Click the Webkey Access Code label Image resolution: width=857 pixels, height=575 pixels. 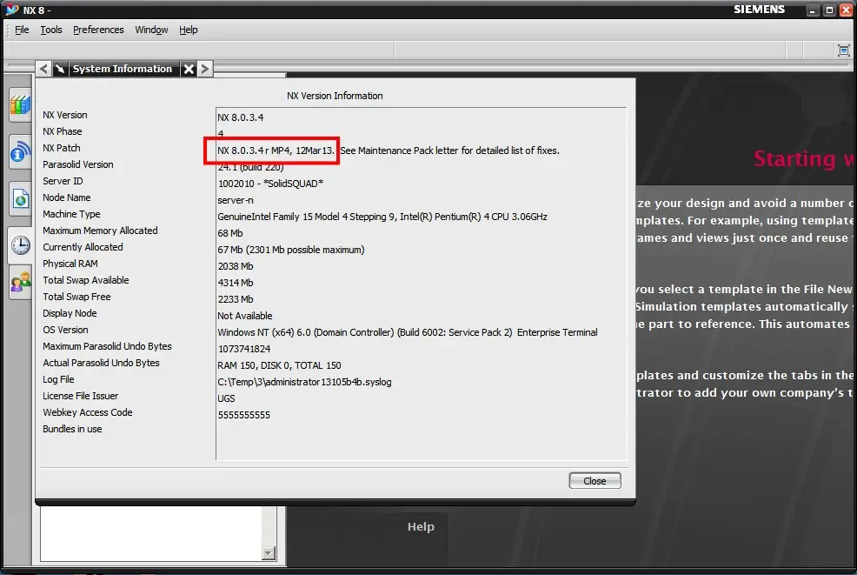pos(88,412)
